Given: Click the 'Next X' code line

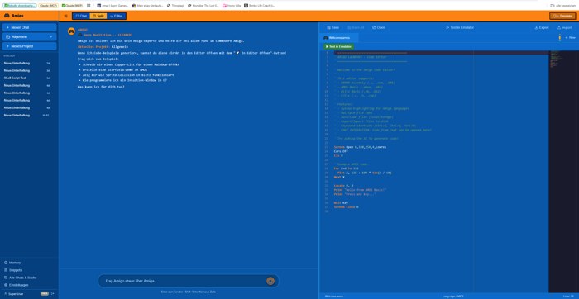Looking at the screenshot, I should 339,177.
